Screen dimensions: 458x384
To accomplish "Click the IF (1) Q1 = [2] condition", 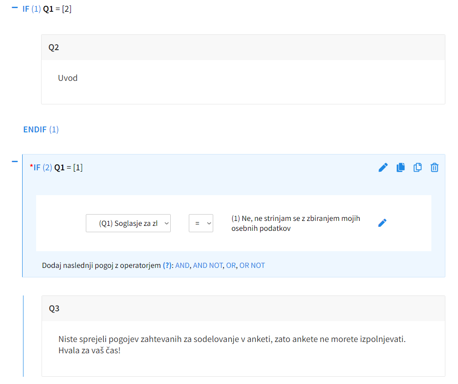I will (47, 9).
